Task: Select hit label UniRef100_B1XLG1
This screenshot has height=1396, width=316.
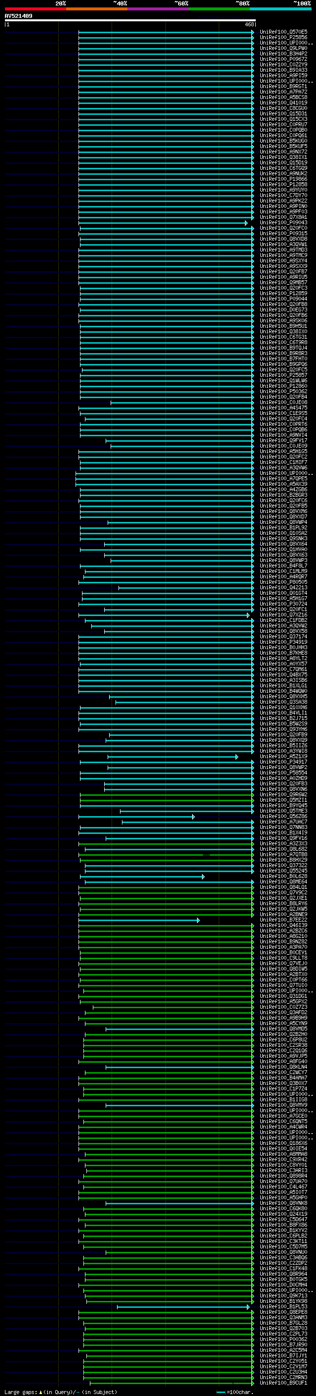Action: 283,685
